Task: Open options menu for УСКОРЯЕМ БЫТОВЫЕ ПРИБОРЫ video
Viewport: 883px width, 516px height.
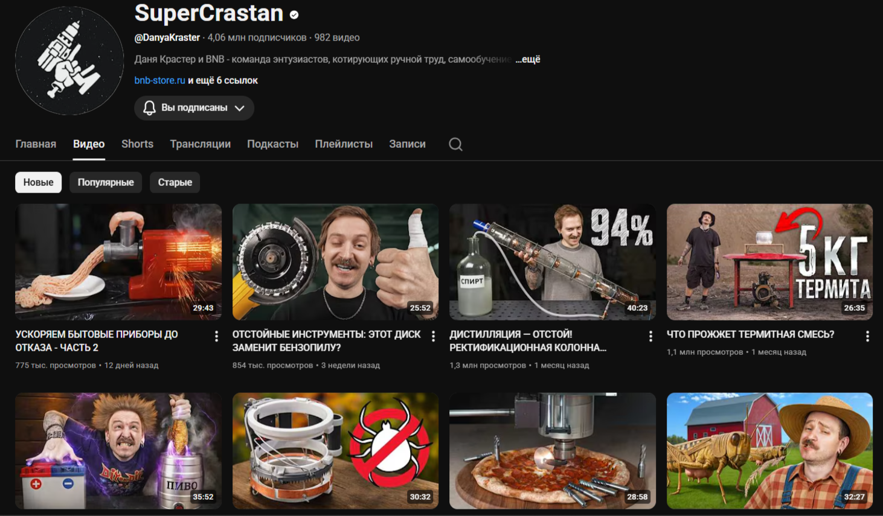Action: 216,337
